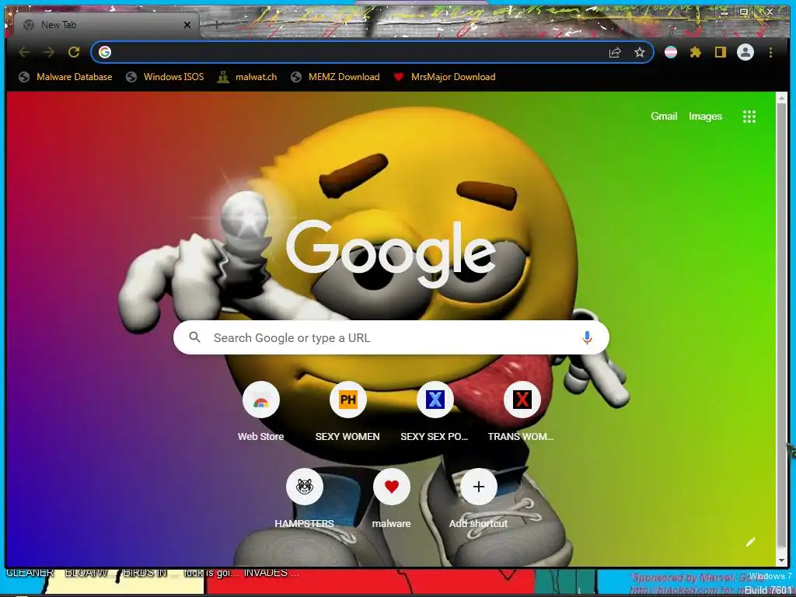Go forward with the forward arrow
The image size is (796, 597).
pos(49,52)
